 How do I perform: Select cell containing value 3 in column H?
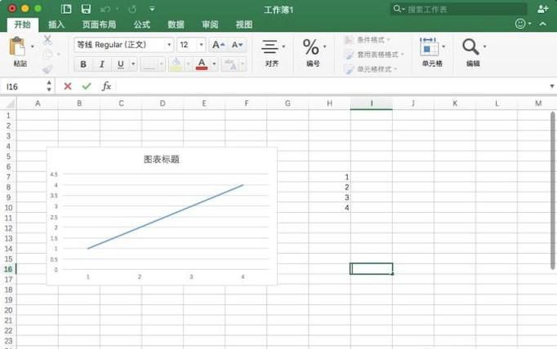pyautogui.click(x=330, y=197)
